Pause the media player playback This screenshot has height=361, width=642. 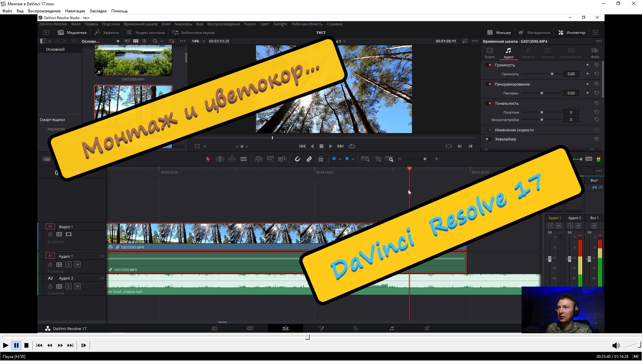point(16,345)
